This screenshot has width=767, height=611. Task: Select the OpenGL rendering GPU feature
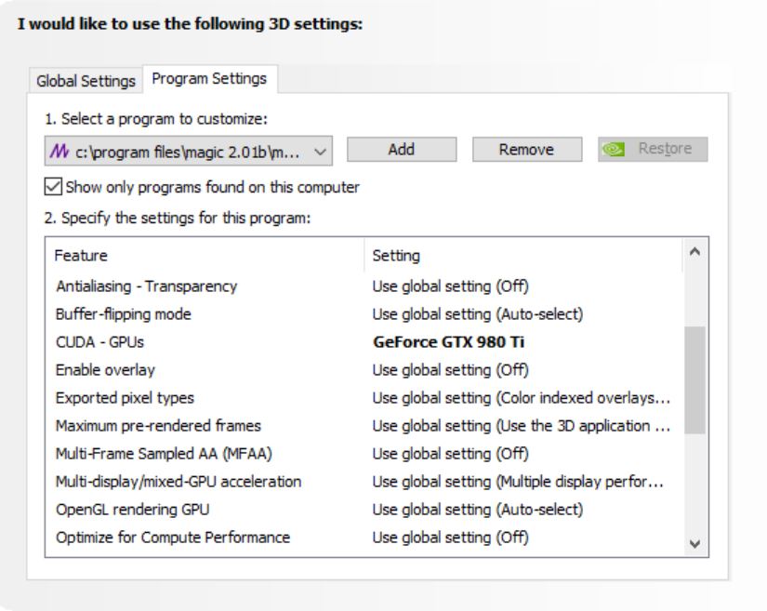pyautogui.click(x=133, y=510)
